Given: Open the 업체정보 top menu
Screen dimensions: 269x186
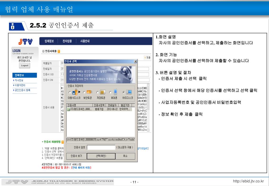Looking at the screenshot, I should pyautogui.click(x=49, y=41).
